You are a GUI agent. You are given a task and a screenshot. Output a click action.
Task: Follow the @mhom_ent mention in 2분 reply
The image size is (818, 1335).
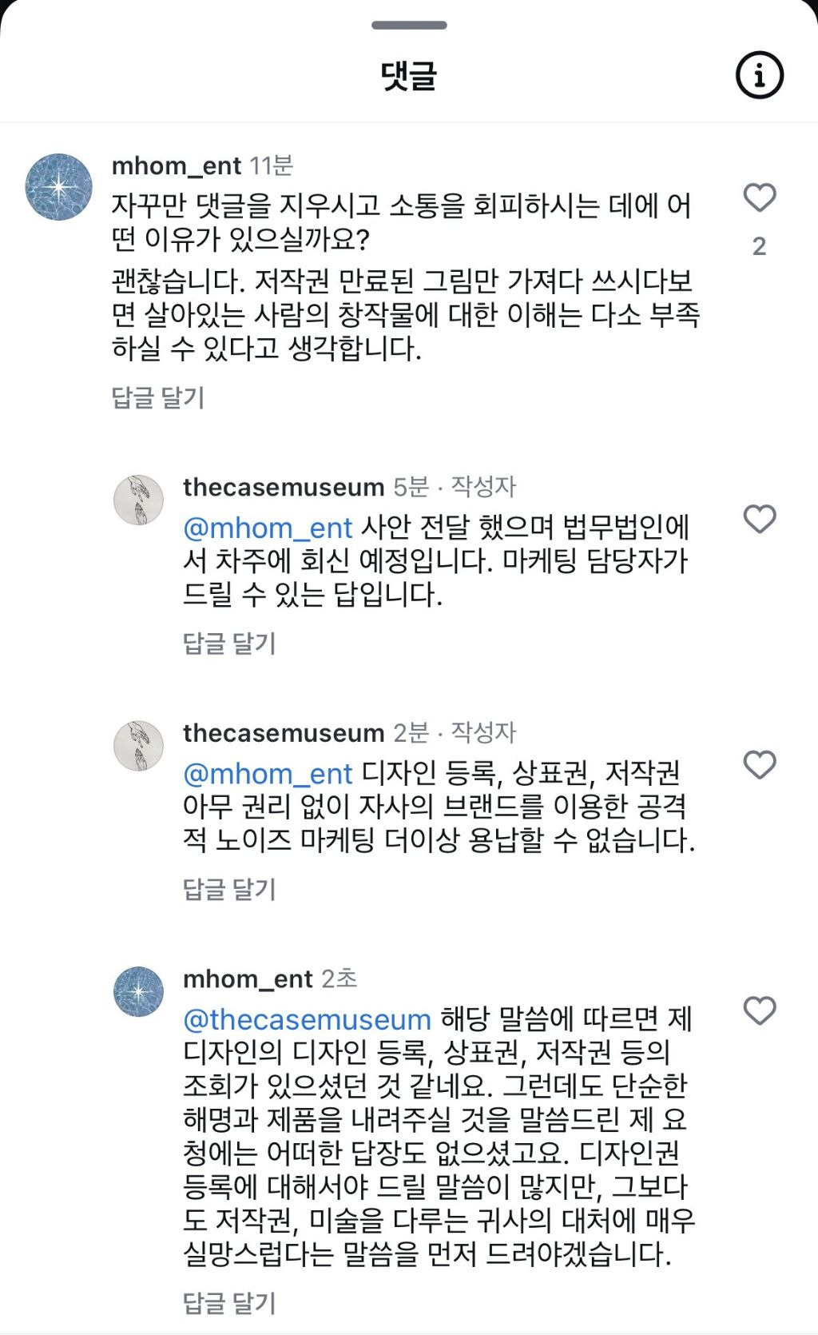point(268,774)
